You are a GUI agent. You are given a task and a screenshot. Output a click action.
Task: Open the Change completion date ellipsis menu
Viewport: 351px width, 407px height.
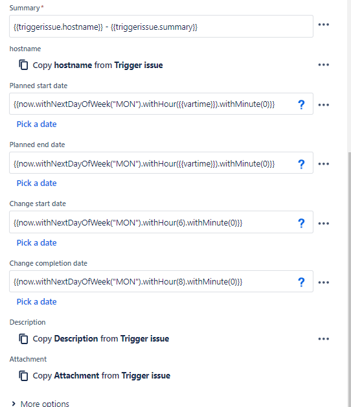click(x=324, y=283)
